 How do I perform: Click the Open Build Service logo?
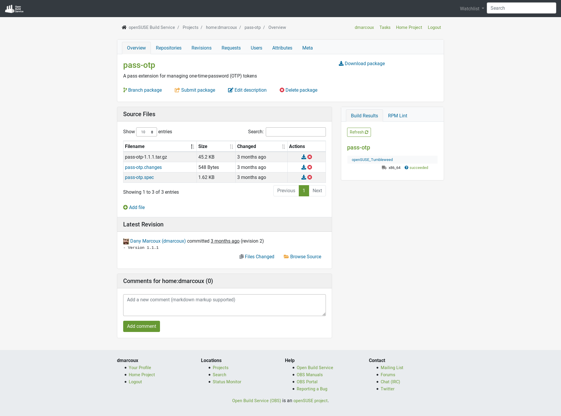(14, 9)
